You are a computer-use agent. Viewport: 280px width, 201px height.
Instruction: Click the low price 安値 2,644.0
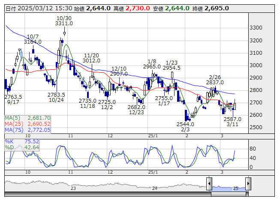171,9
